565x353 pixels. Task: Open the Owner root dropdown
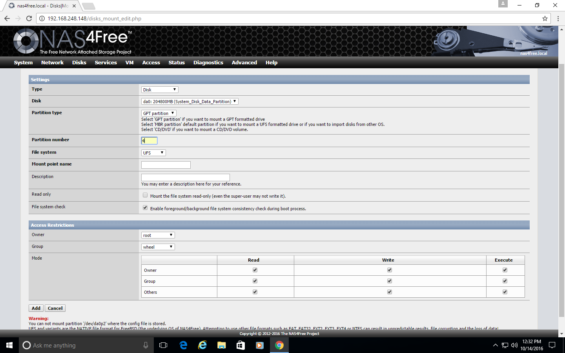[x=158, y=235]
